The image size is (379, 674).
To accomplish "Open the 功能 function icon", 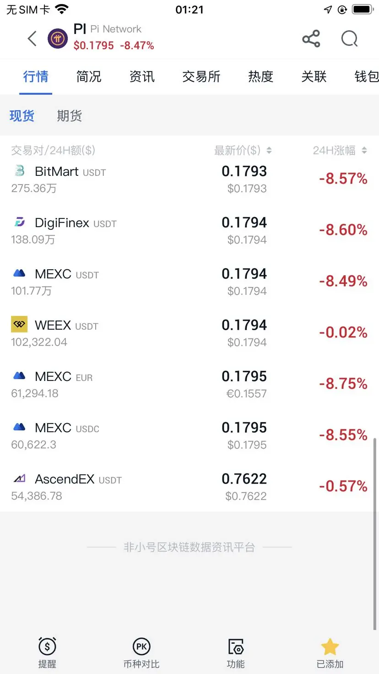I will click(236, 647).
